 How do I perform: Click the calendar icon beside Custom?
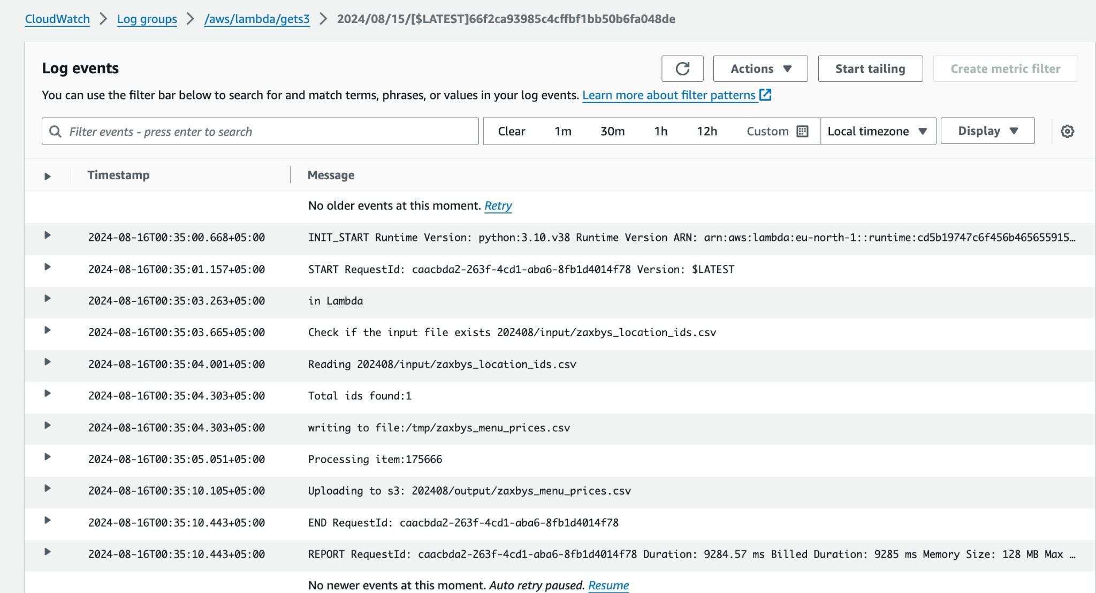(x=802, y=131)
